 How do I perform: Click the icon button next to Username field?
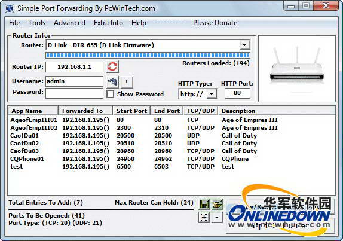pyautogui.click(x=113, y=82)
